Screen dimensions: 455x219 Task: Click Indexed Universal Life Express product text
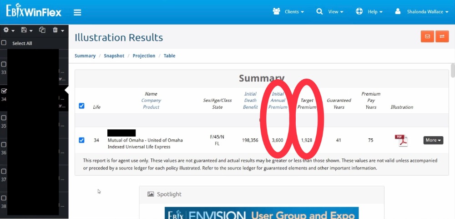[139, 147]
